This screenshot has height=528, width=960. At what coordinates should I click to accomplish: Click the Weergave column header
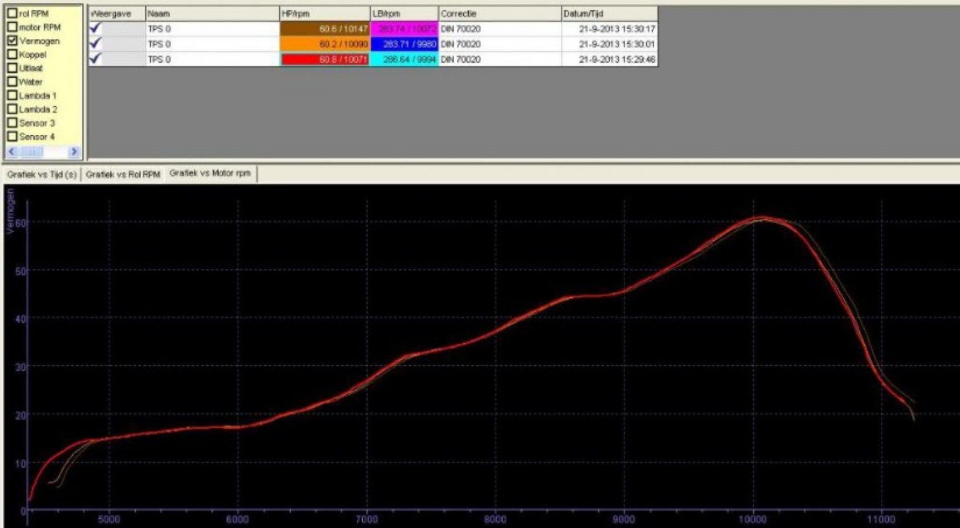pos(117,13)
